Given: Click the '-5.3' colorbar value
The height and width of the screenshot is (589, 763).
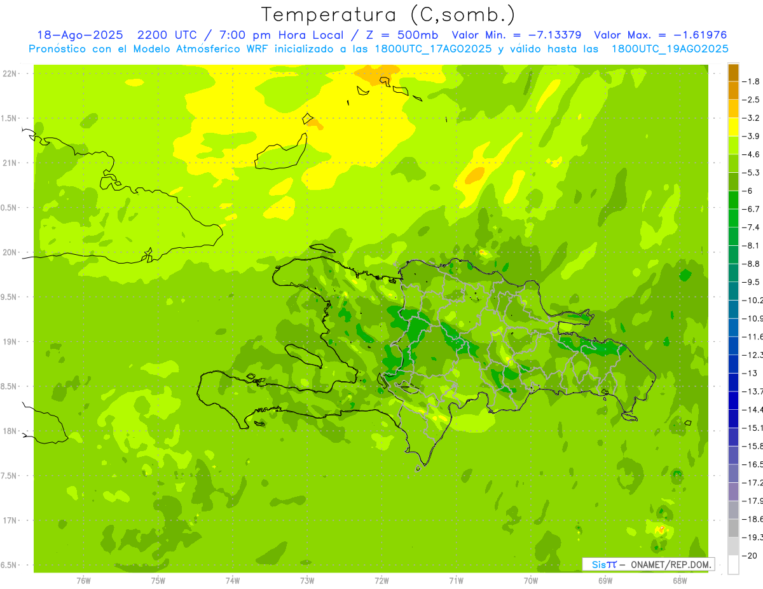Looking at the screenshot, I should coord(752,173).
